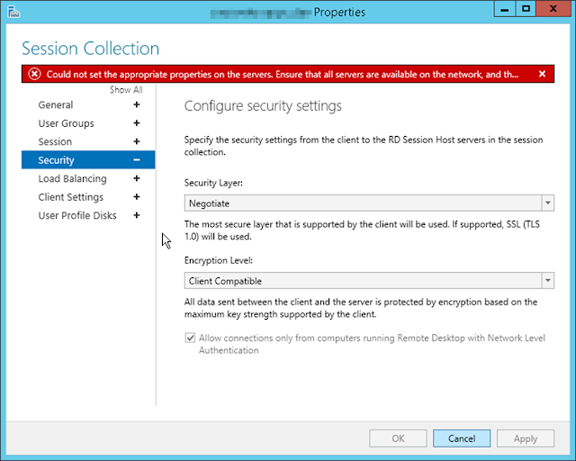This screenshot has width=576, height=461.
Task: Click the Session Collection heading
Action: click(x=90, y=49)
